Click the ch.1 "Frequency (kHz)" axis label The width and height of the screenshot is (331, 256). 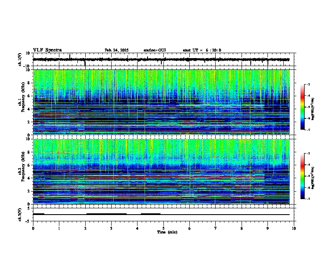coord(23,97)
